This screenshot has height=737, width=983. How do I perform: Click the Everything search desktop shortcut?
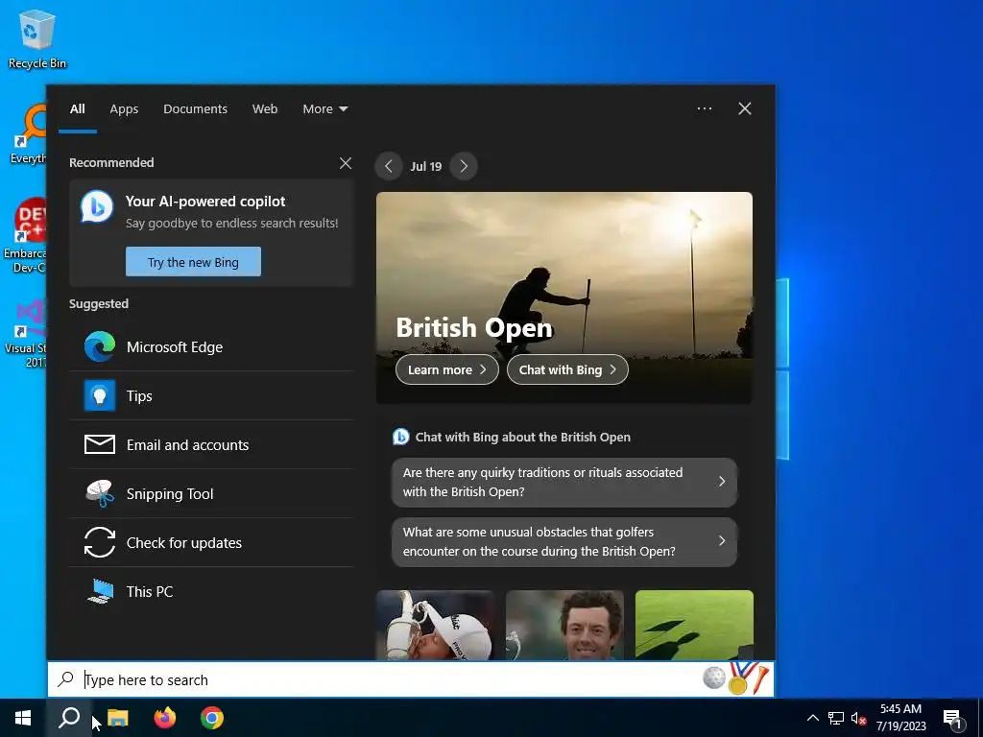coord(28,134)
